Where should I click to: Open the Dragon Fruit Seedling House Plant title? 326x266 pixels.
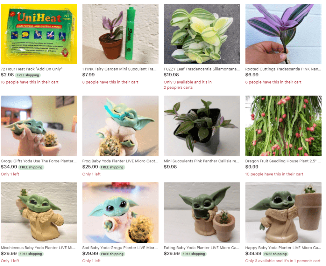(x=283, y=161)
